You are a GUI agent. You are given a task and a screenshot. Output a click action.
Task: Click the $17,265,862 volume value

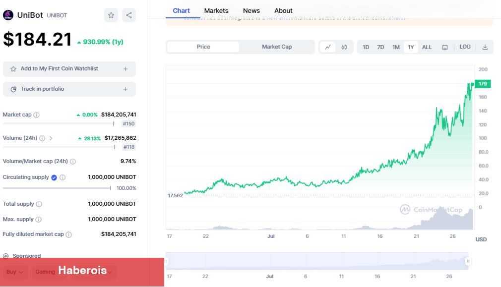tap(120, 138)
